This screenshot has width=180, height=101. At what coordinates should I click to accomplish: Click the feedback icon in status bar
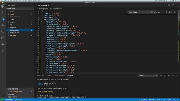[x=174, y=100]
